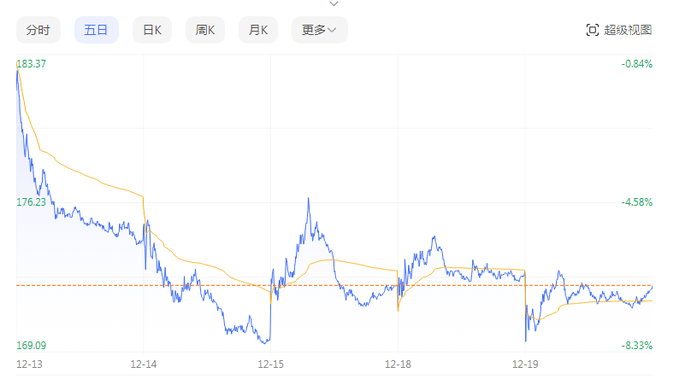Click the -8.33% percentage axis label
Viewport: 673px width, 379px height.
pos(637,346)
